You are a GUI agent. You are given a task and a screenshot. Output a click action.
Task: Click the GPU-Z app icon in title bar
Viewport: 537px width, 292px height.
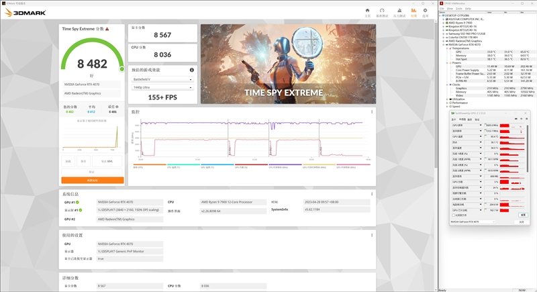pos(452,113)
